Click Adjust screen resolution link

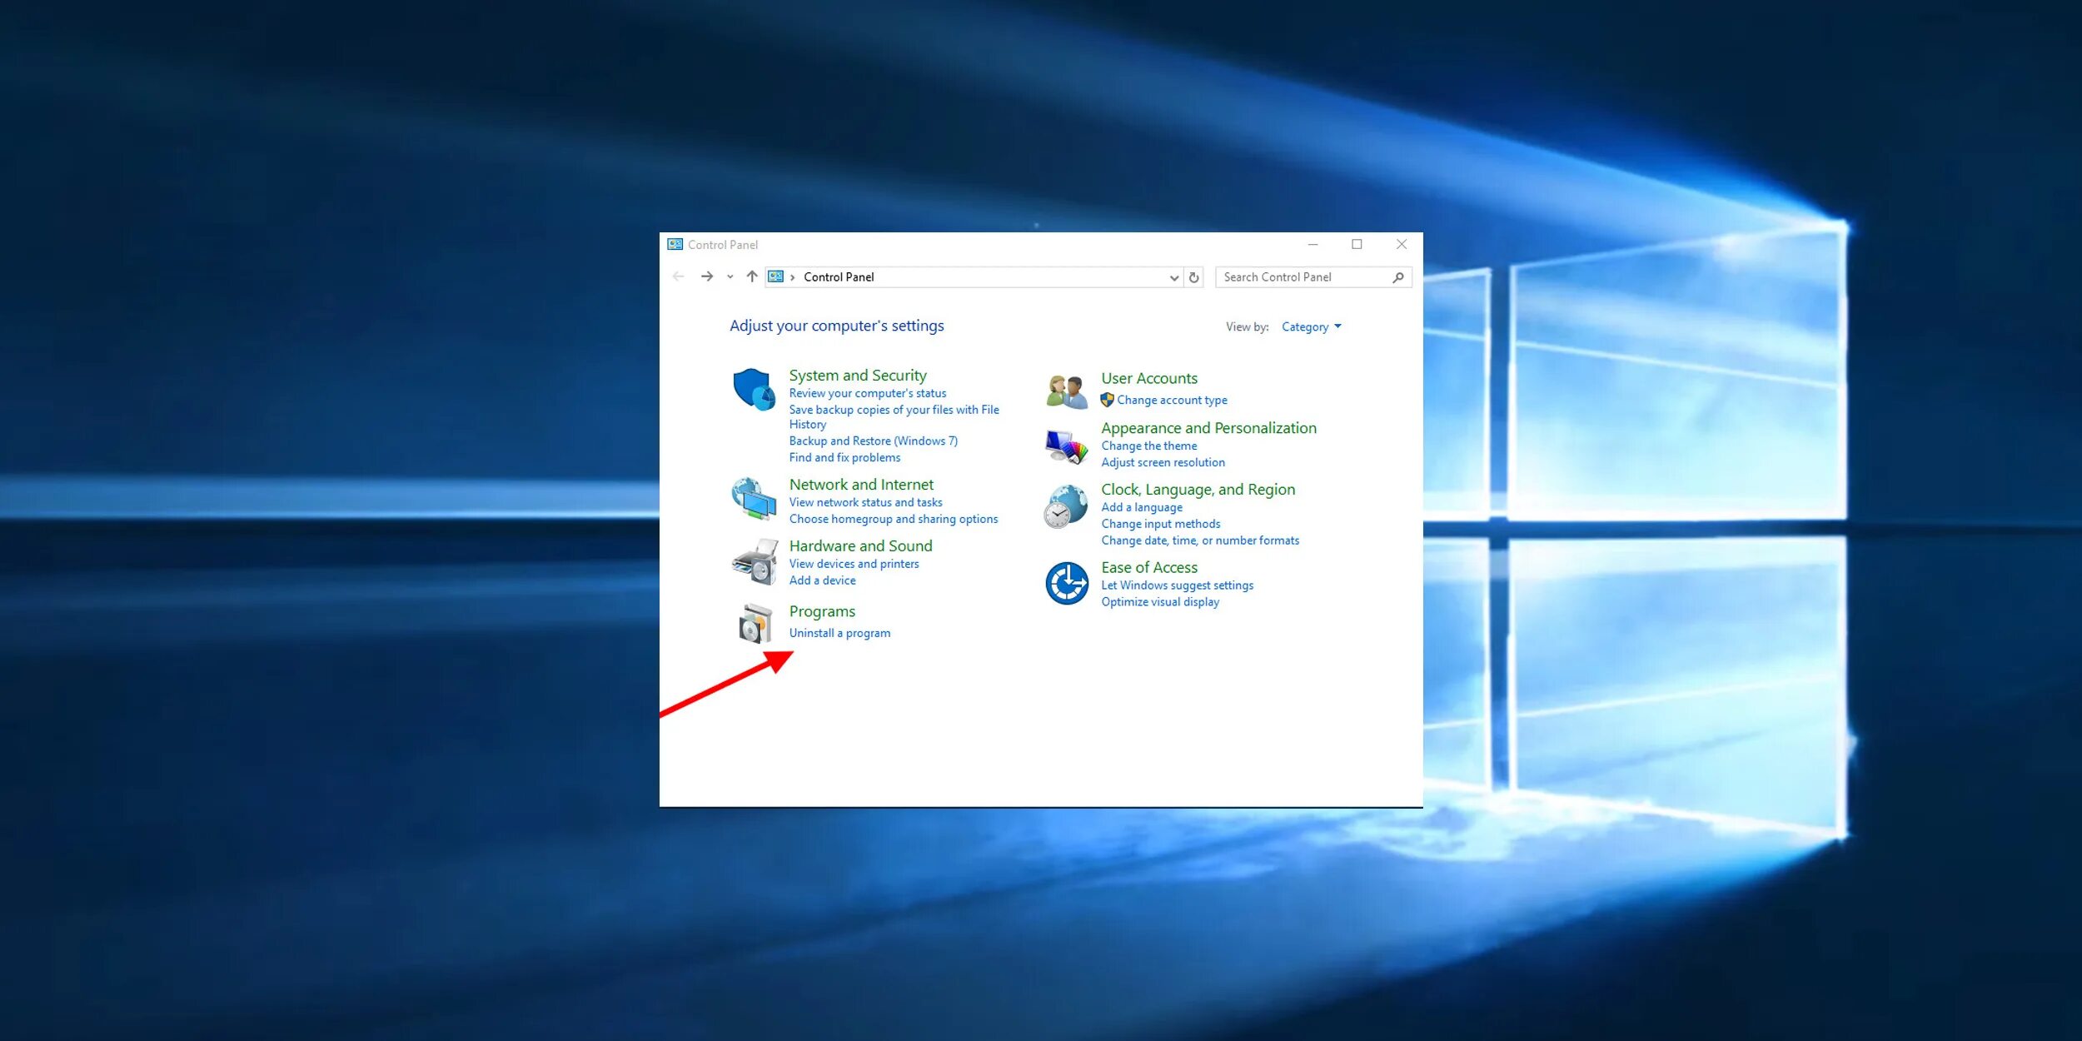coord(1163,462)
